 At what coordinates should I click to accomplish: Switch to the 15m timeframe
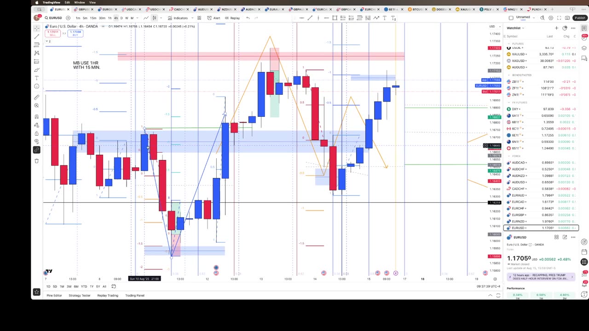pyautogui.click(x=93, y=18)
